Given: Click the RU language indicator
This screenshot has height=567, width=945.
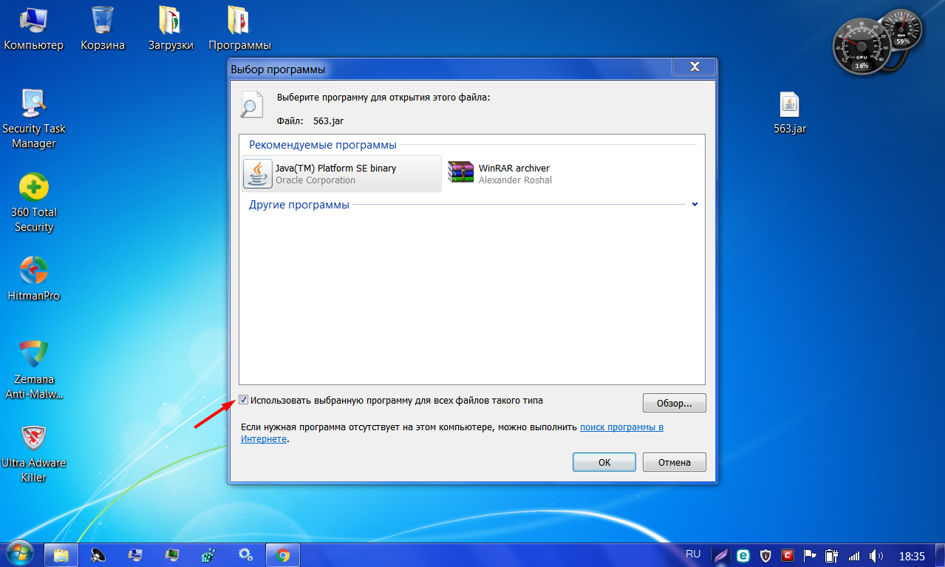Looking at the screenshot, I should pos(693,554).
